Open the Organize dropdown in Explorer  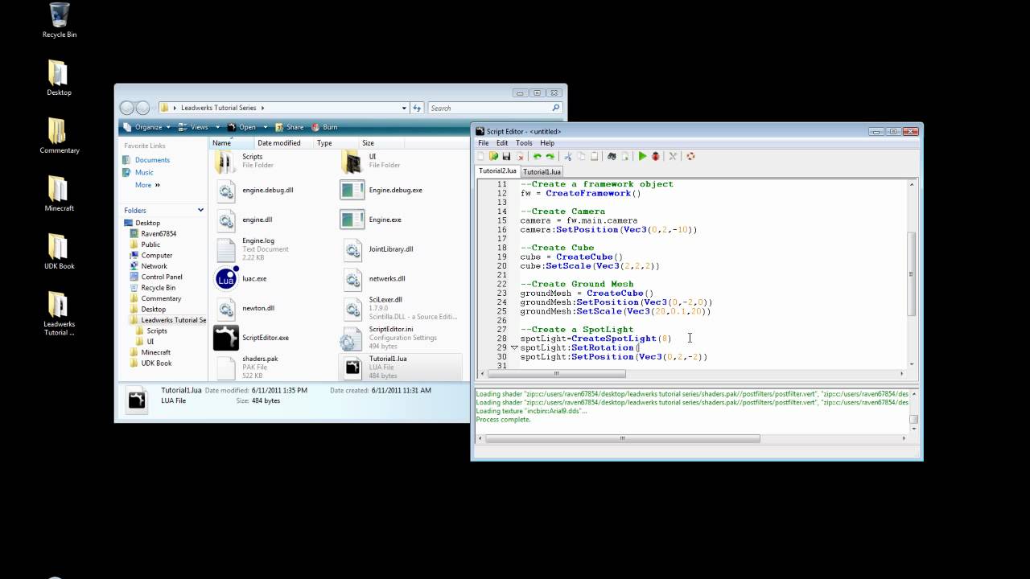pyautogui.click(x=145, y=127)
